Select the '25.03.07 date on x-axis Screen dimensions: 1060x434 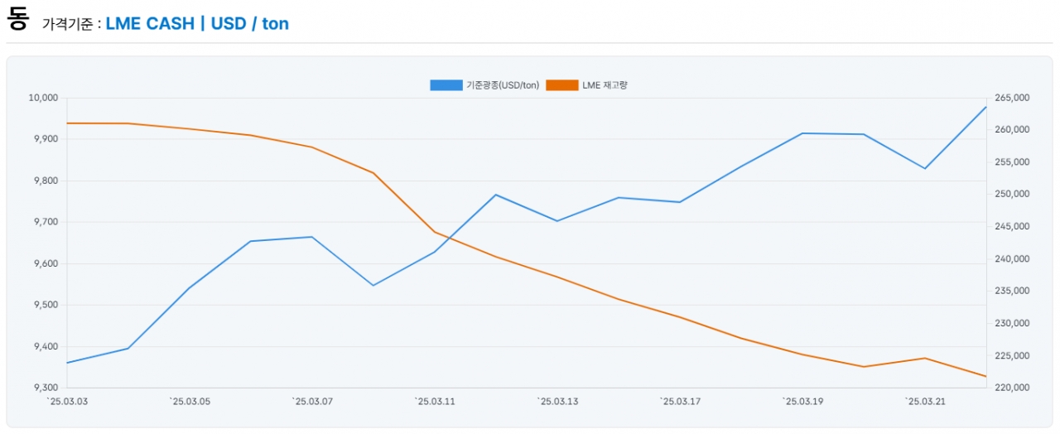click(x=312, y=402)
